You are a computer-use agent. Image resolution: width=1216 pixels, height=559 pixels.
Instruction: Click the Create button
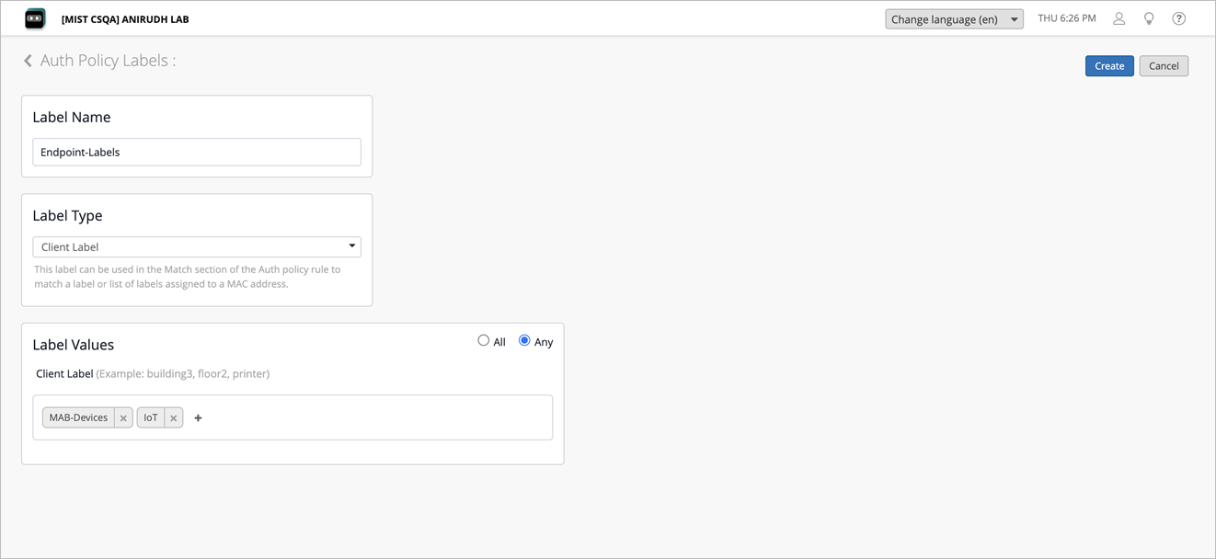pyautogui.click(x=1109, y=65)
